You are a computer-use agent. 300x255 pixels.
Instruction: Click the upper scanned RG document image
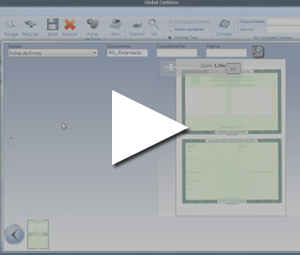[x=232, y=101]
